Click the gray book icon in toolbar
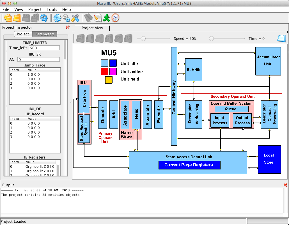The width and height of the screenshot is (289, 225). (88, 18)
